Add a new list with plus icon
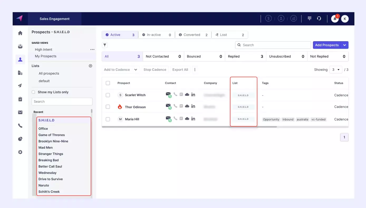Image resolution: width=366 pixels, height=208 pixels. 90,66
